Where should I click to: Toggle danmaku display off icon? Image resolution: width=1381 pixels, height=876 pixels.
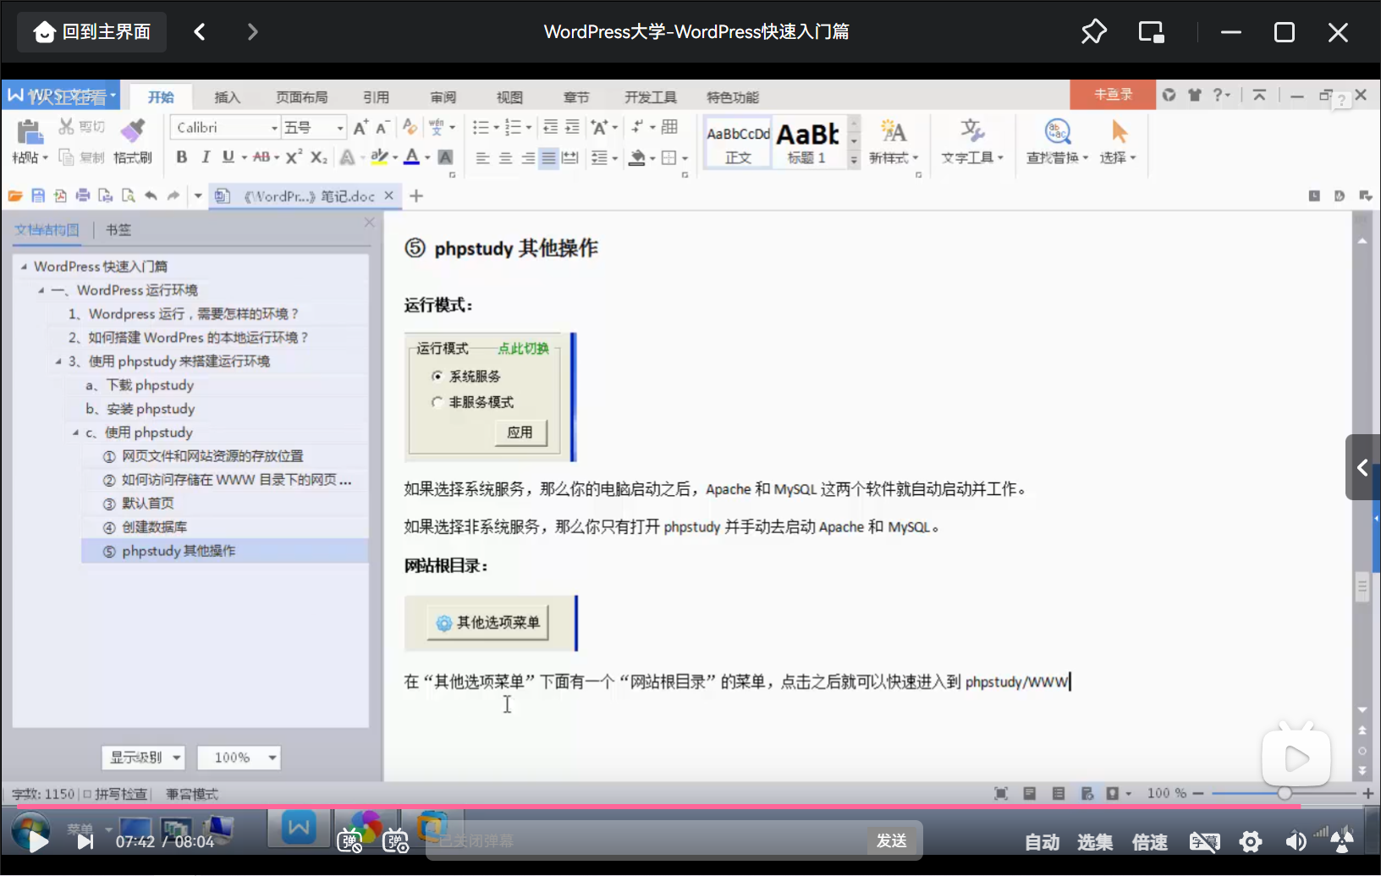point(349,840)
